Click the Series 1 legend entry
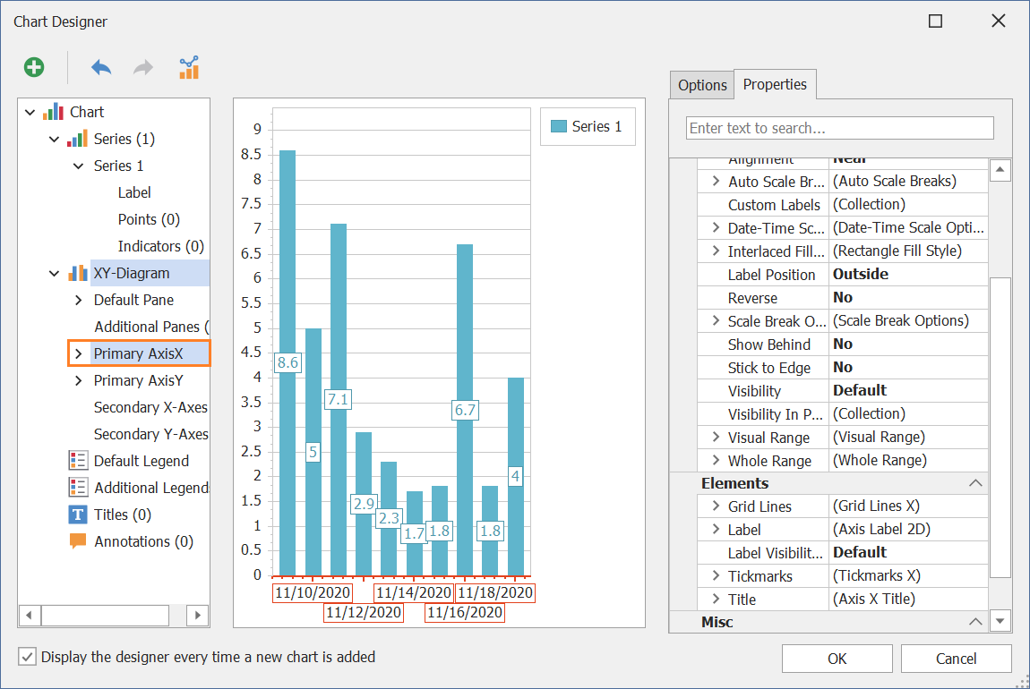Screen dimensions: 1030x689 [x=587, y=126]
